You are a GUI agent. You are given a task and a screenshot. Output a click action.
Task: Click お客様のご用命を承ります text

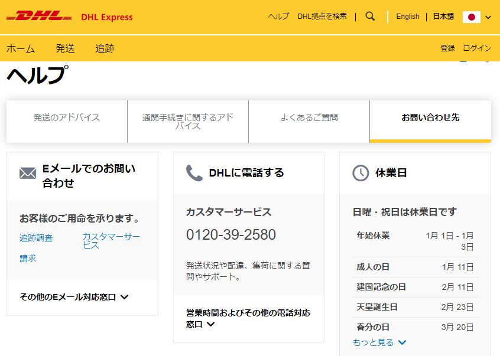pos(80,218)
